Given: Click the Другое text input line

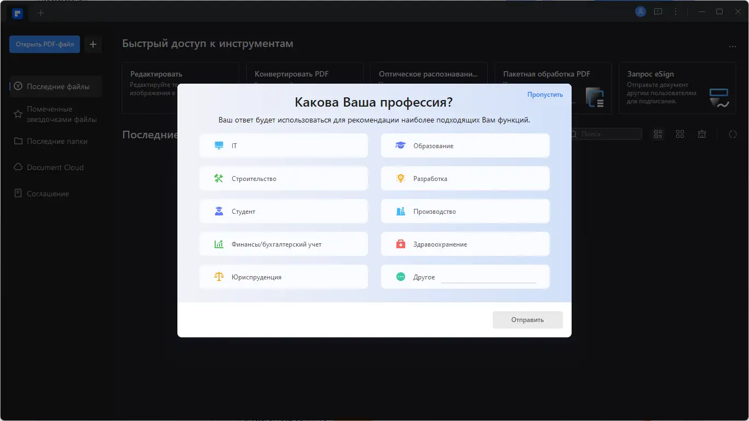Looking at the screenshot, I should (489, 279).
